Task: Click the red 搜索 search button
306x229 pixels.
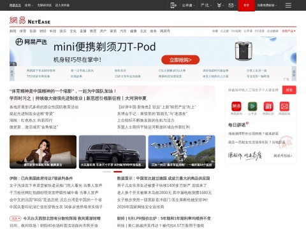Action: pos(289,90)
